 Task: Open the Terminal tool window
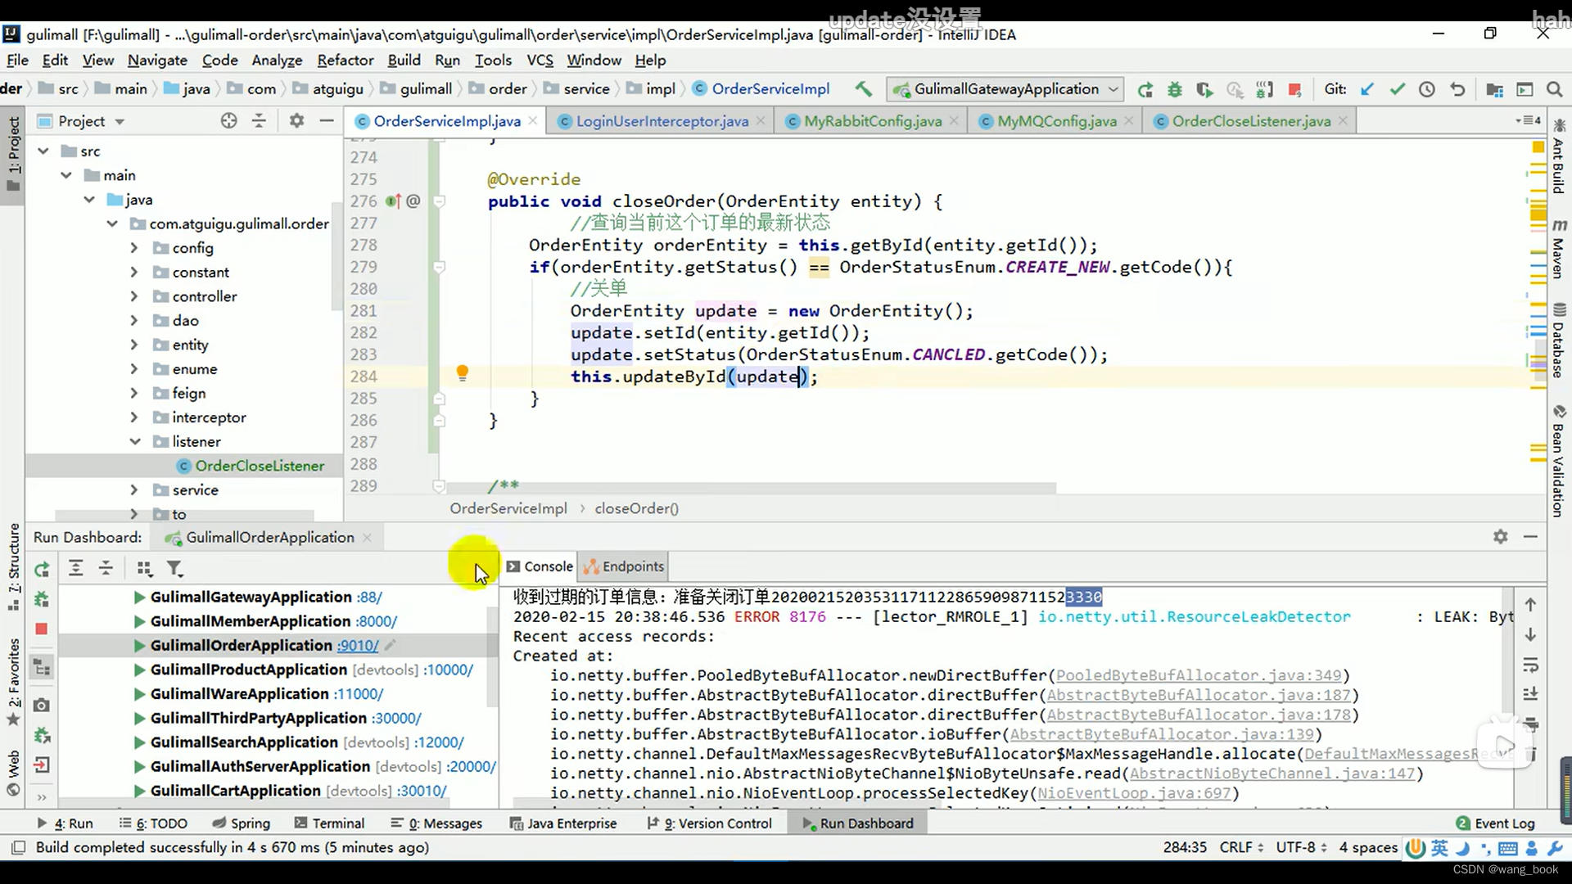pyautogui.click(x=329, y=823)
